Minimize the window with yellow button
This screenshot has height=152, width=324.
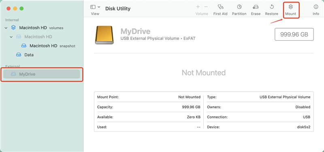[x=15, y=8]
